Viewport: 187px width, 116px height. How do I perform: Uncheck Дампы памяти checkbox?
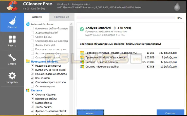[32, 107]
